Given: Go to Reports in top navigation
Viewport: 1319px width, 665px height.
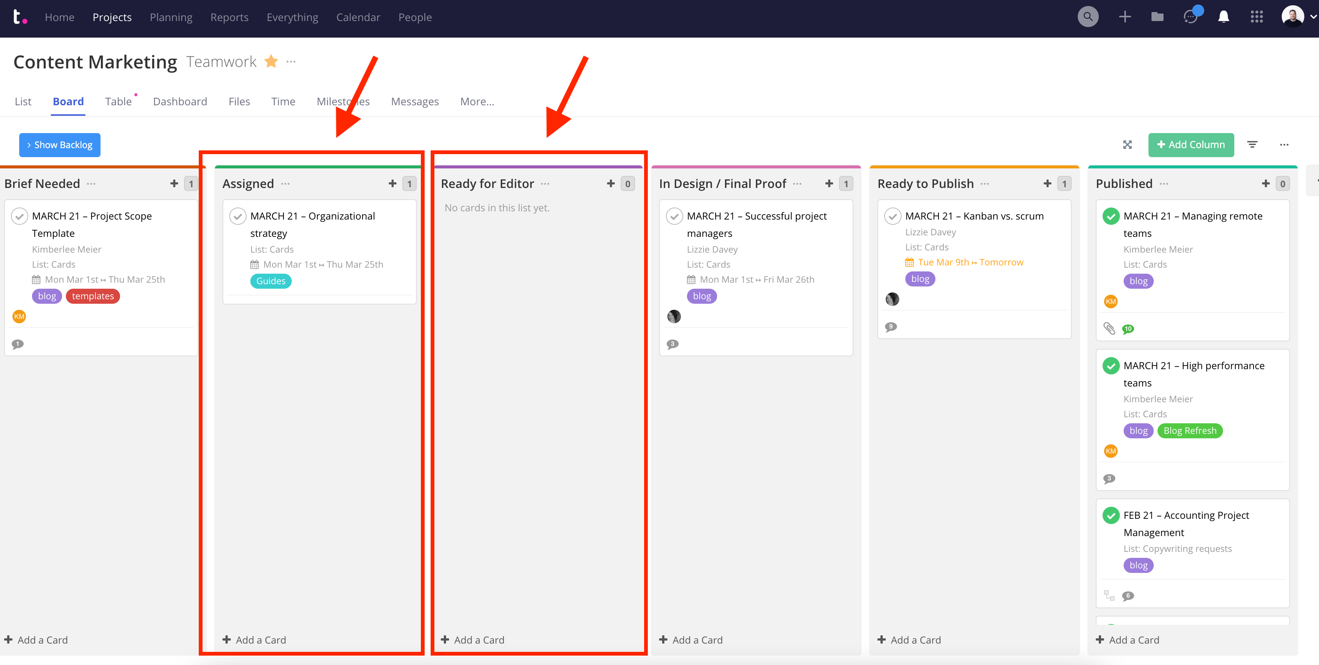Looking at the screenshot, I should click(229, 17).
